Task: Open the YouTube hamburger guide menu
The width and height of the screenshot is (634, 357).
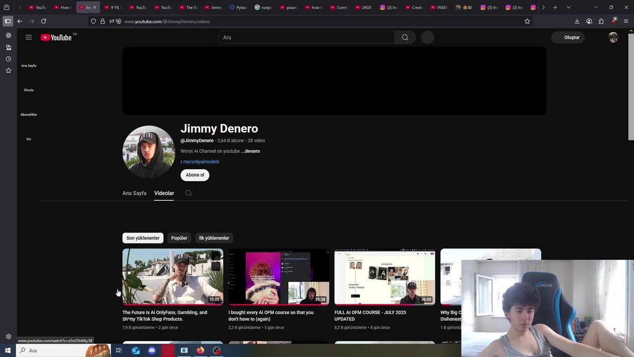Action: point(29,37)
